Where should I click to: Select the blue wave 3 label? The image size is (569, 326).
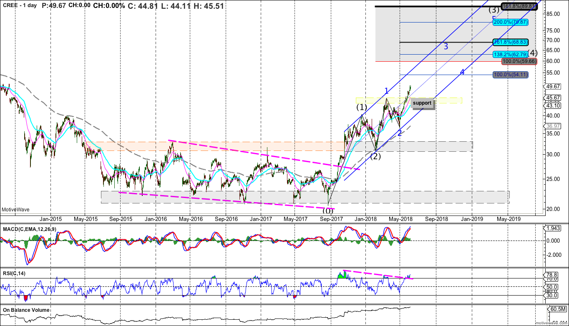click(446, 47)
